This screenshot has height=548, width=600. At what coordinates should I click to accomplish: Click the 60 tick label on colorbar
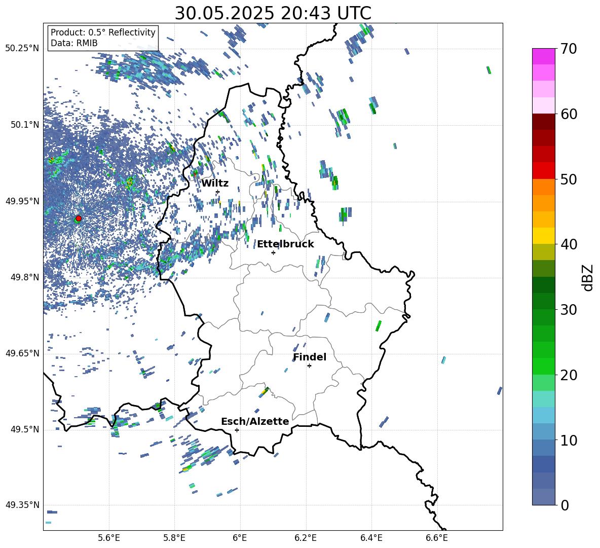click(x=568, y=114)
